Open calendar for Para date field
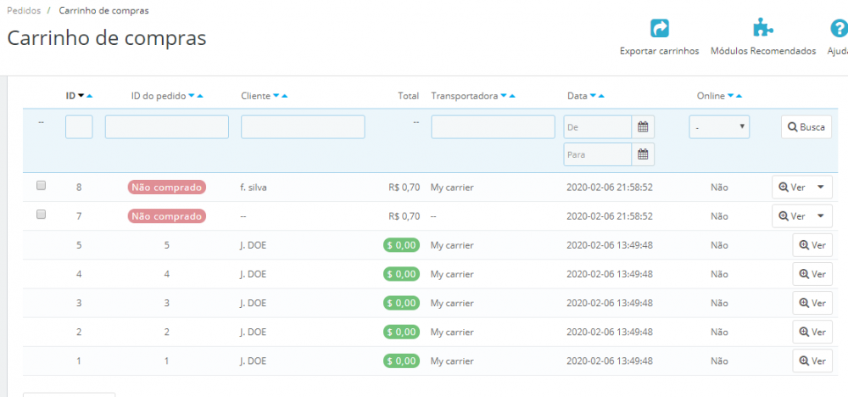848x397 pixels. point(643,154)
